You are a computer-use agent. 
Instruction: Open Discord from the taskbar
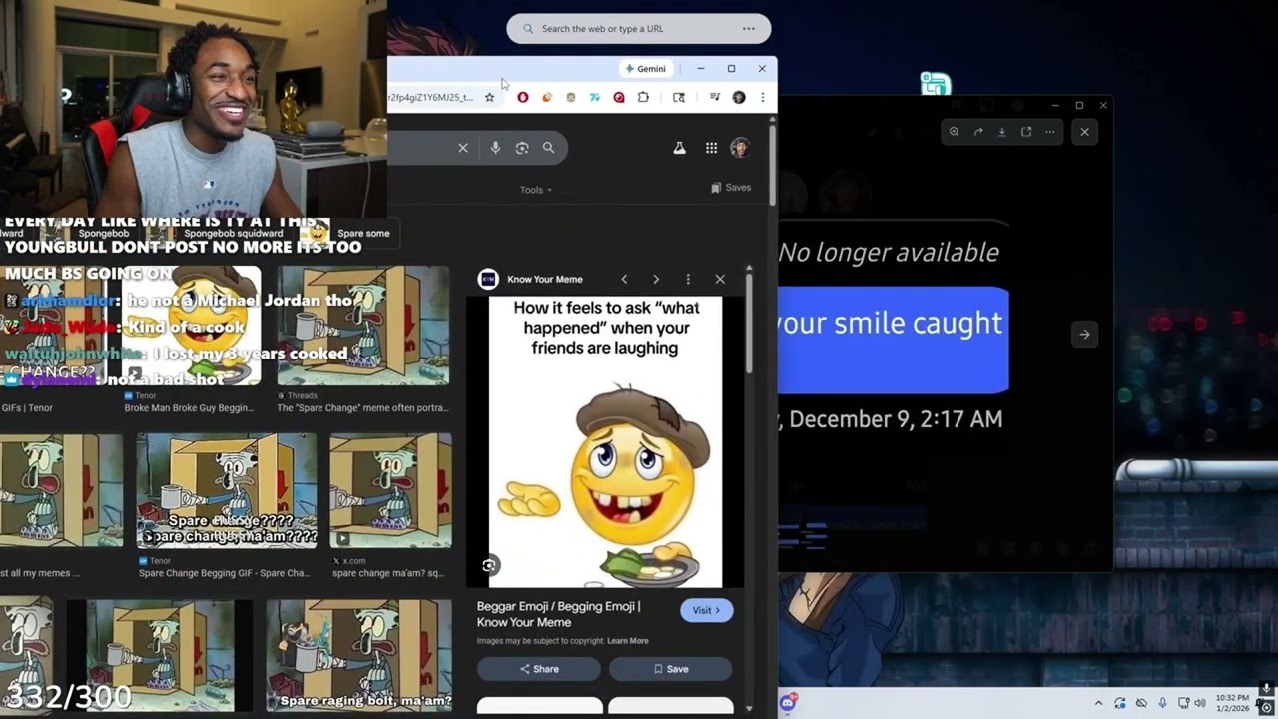click(788, 703)
